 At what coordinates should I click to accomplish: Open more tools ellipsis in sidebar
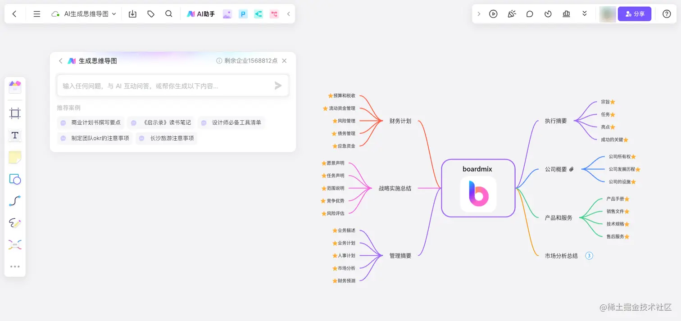point(15,267)
